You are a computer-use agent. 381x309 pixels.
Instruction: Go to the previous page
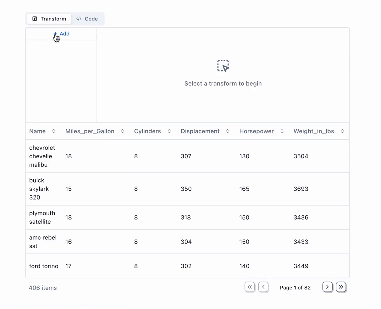pos(263,287)
